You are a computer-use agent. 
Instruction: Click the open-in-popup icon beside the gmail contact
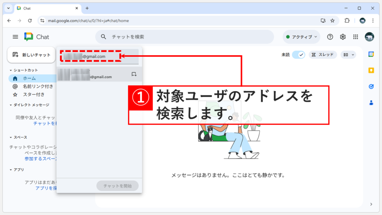[134, 74]
